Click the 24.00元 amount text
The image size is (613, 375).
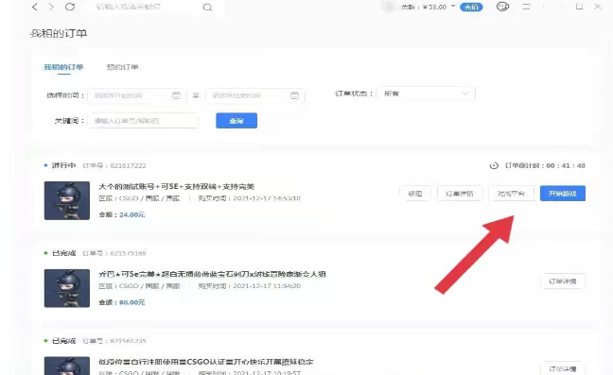(x=131, y=214)
